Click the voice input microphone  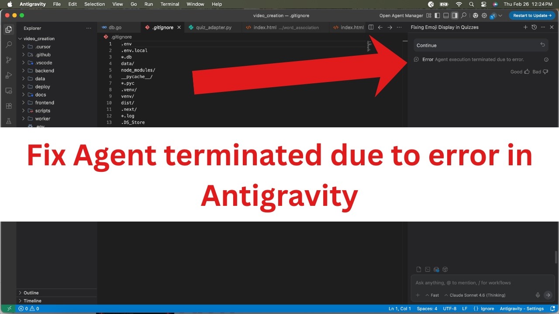538,295
